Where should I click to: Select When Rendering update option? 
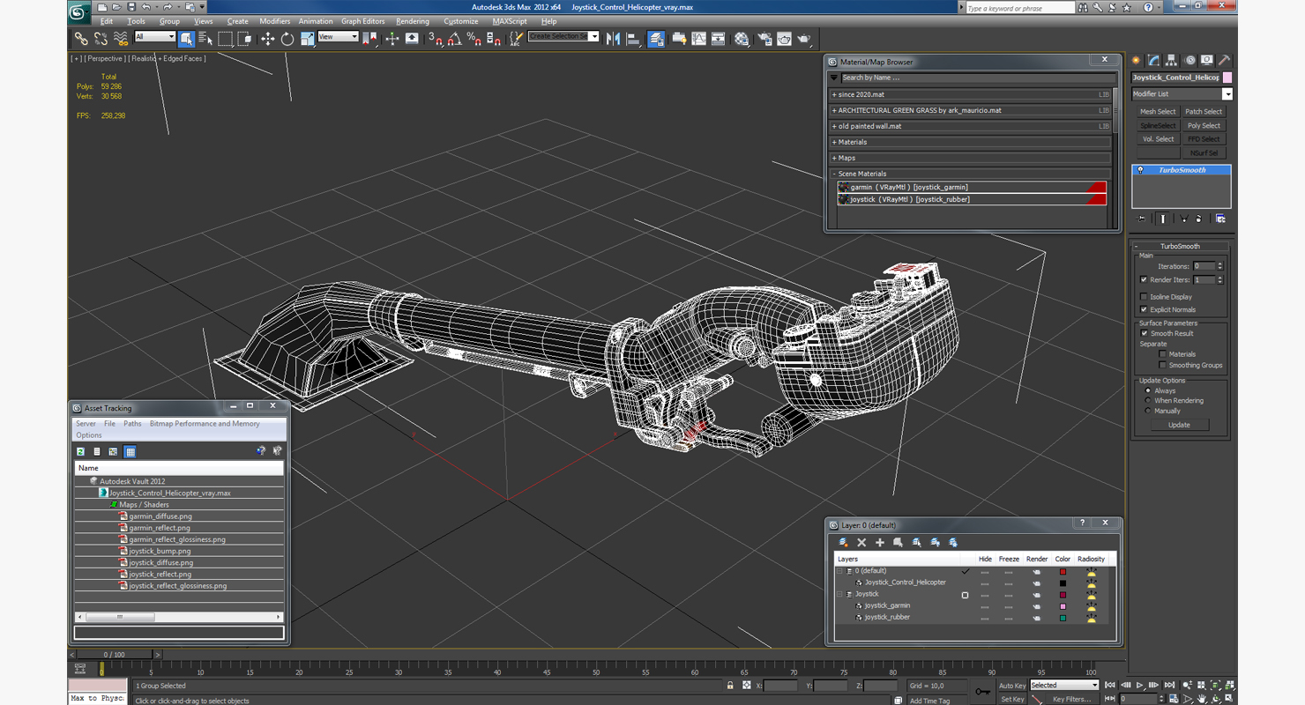coord(1148,400)
